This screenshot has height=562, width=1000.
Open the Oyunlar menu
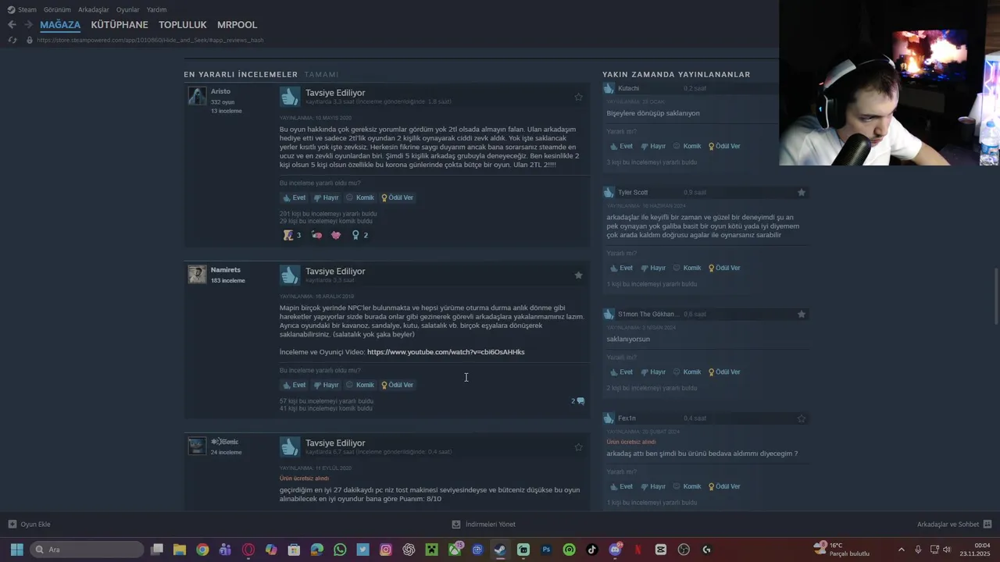tap(127, 9)
